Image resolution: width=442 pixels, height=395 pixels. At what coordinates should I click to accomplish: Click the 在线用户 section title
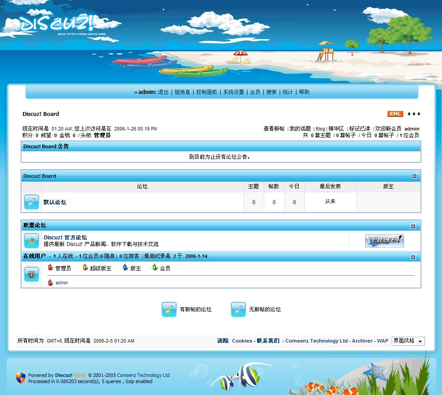[34, 256]
